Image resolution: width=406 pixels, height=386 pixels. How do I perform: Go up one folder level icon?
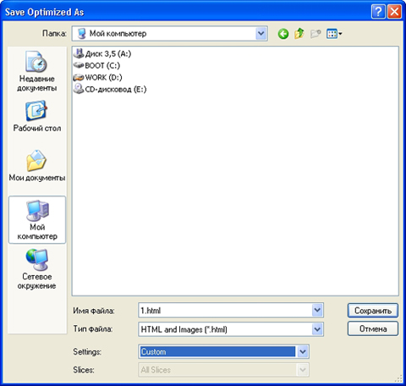click(x=299, y=34)
